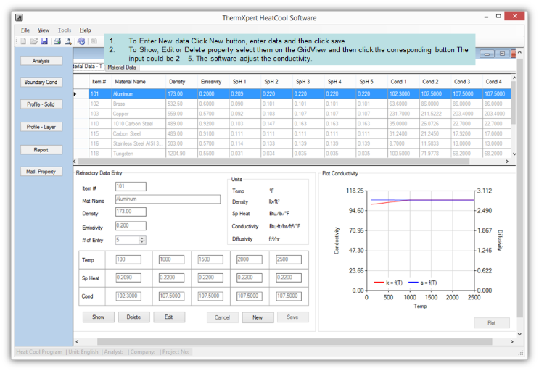Click the Save button in data entry
539x371 pixels.
(x=293, y=317)
